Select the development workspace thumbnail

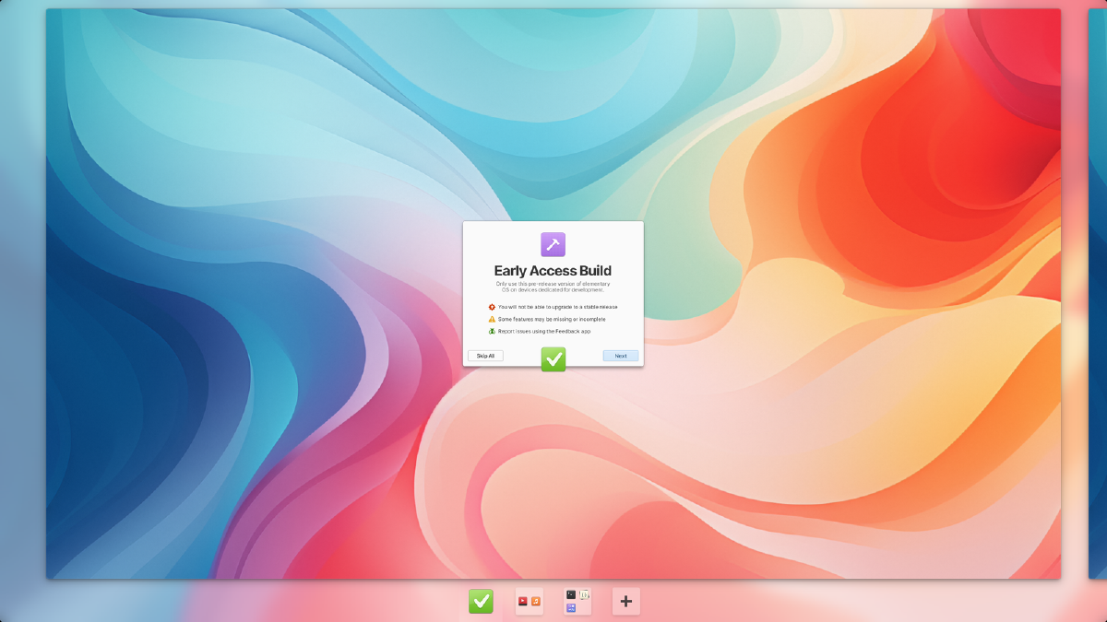pyautogui.click(x=576, y=601)
